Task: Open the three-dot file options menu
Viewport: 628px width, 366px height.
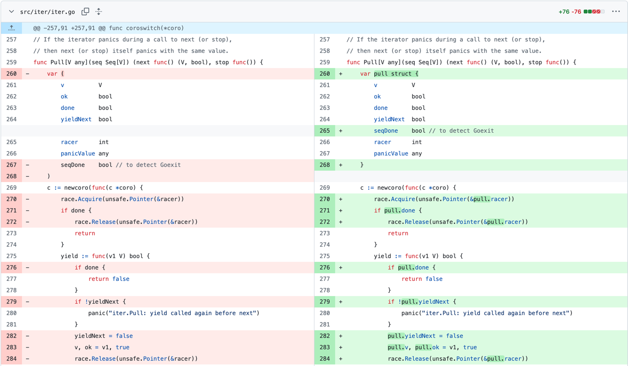Action: 616,11
